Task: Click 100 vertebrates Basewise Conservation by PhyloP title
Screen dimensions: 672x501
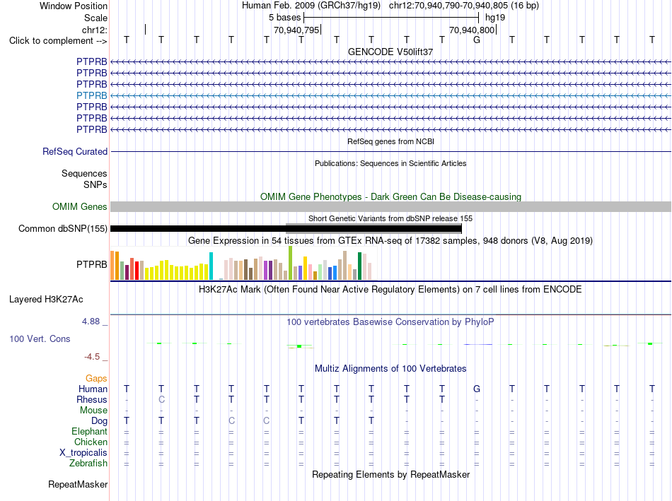Action: pyautogui.click(x=390, y=322)
